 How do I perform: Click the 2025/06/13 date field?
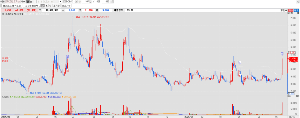(x=68, y=2)
